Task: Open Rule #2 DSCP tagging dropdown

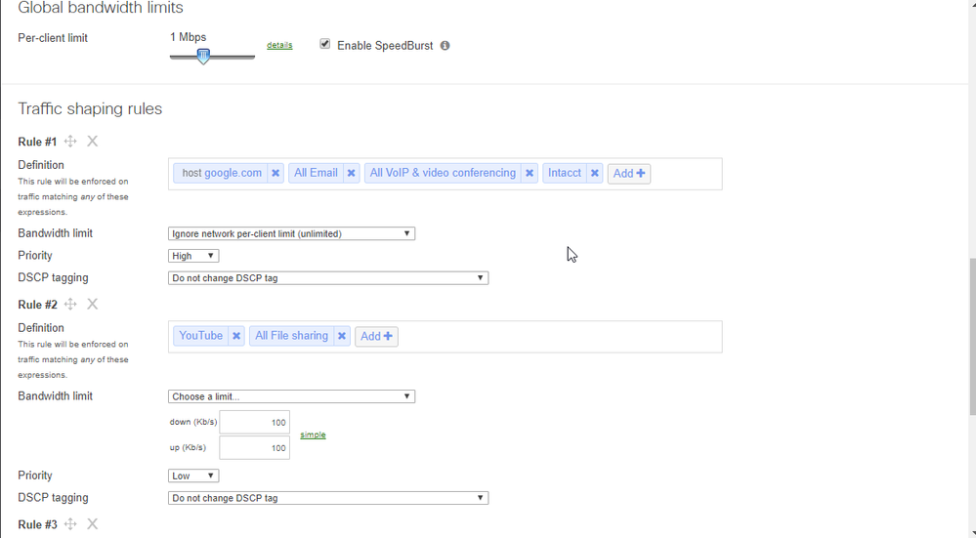Action: 327,498
